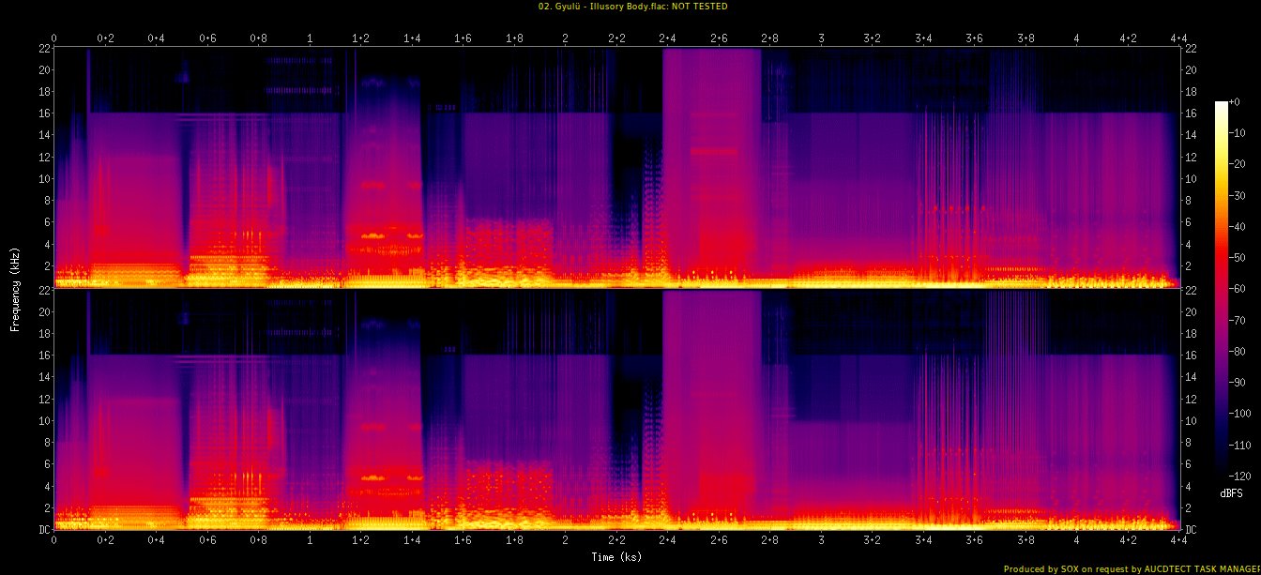1261x575 pixels.
Task: Click the 'DC' label on the left frequency axis
Action: [x=43, y=530]
